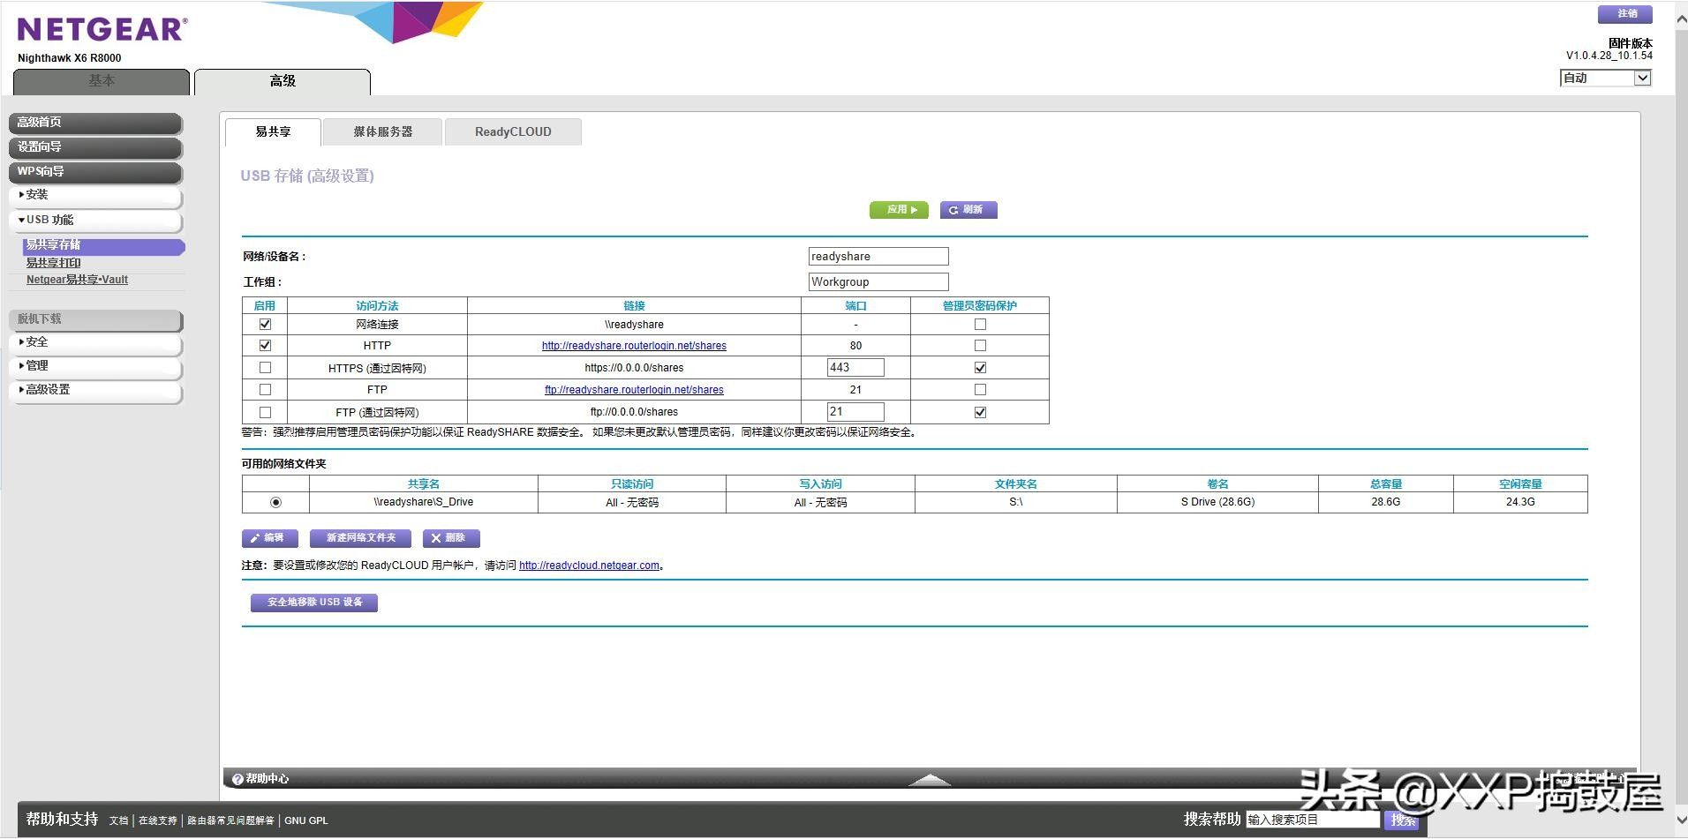Toggle the HTTP enable checkbox
The width and height of the screenshot is (1688, 839).
pos(265,346)
